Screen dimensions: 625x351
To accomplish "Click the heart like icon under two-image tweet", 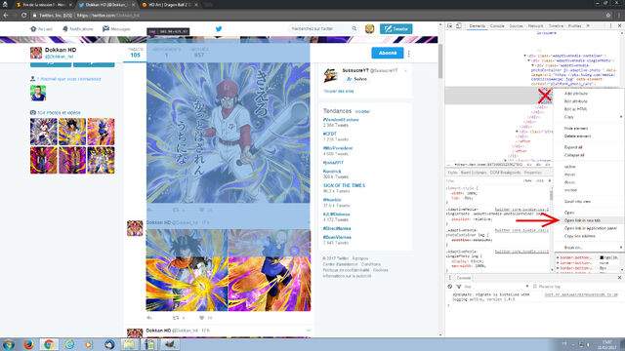I will 202,318.
